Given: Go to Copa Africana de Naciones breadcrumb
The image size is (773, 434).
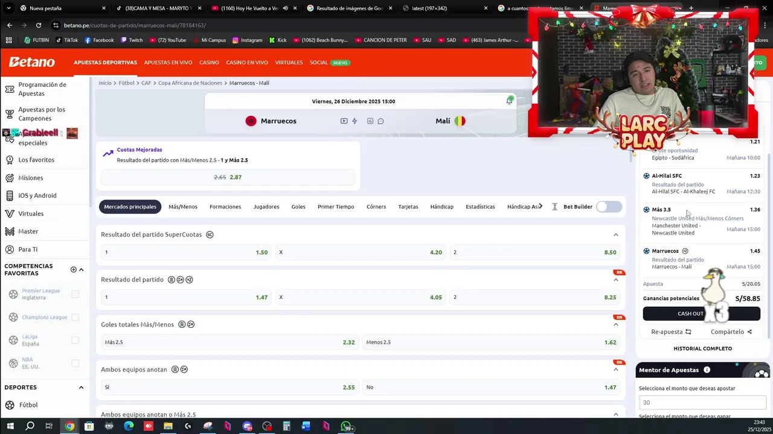Looking at the screenshot, I should click(190, 83).
